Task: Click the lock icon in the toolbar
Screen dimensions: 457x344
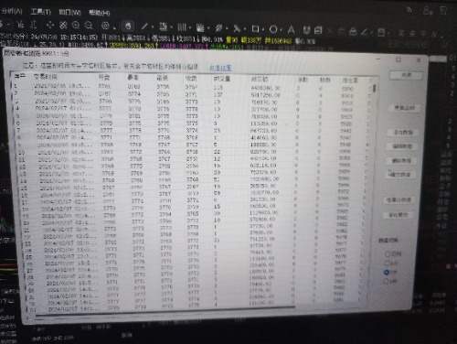Action: point(353,31)
